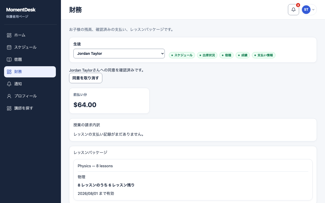Click the 物理 subject text
The width and height of the screenshot is (325, 203).
click(x=82, y=177)
